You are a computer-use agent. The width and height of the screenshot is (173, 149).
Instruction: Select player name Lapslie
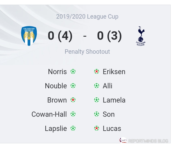click(x=56, y=128)
